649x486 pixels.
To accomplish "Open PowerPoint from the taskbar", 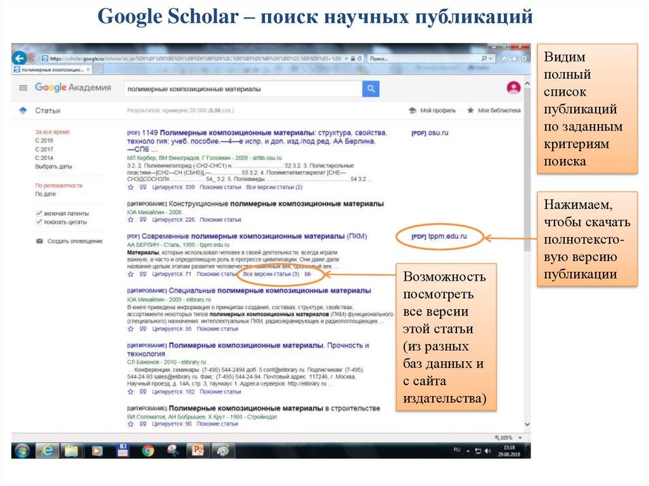I will coord(197,451).
